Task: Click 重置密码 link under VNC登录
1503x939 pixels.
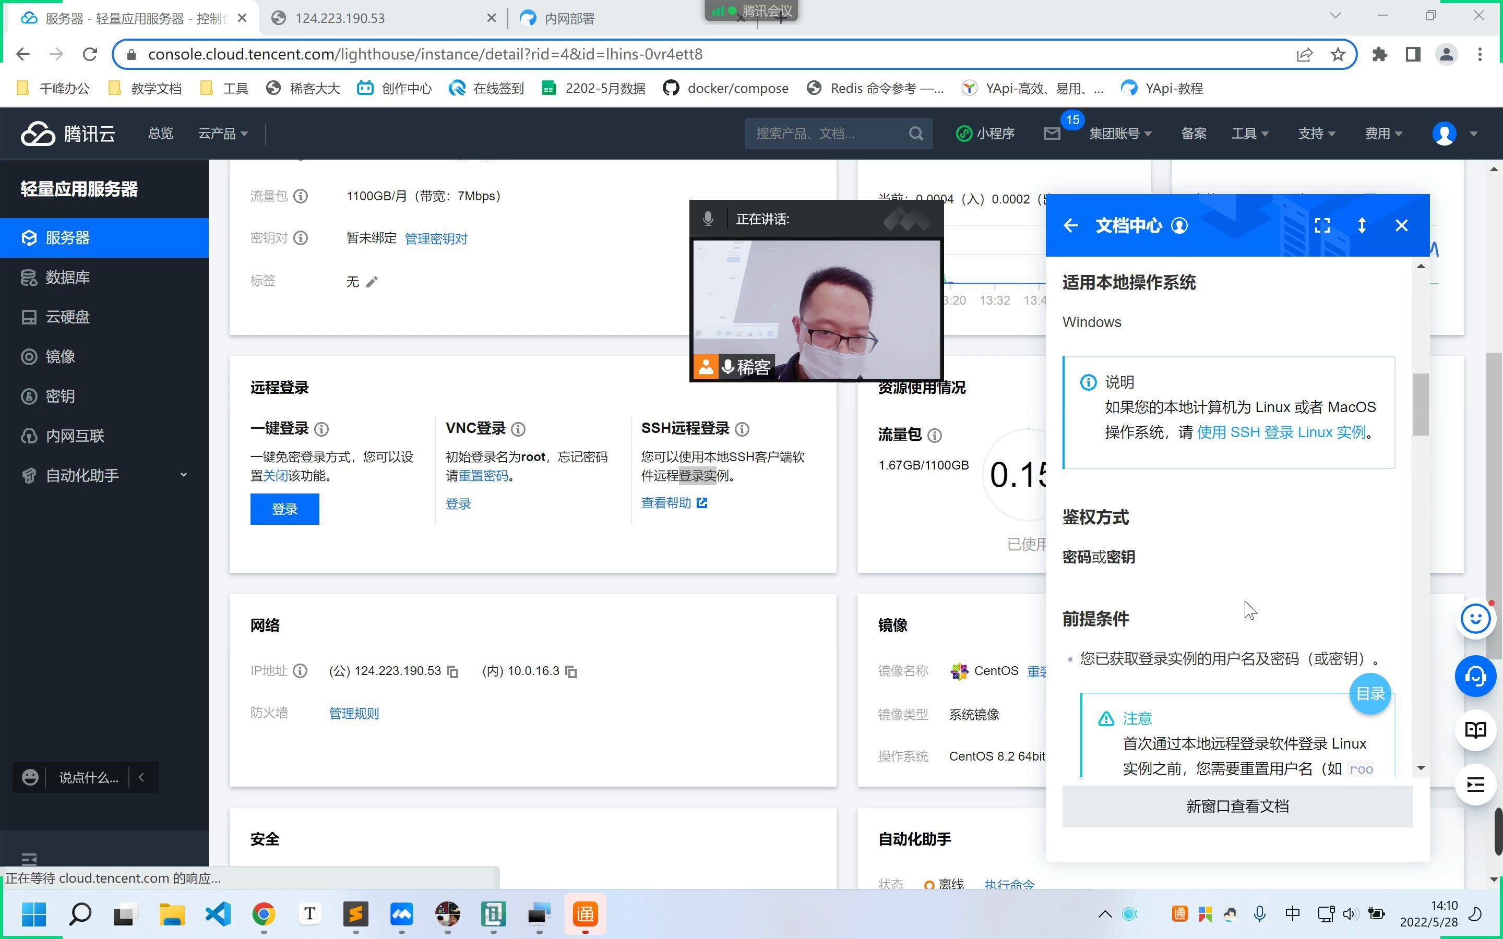Action: (x=483, y=476)
